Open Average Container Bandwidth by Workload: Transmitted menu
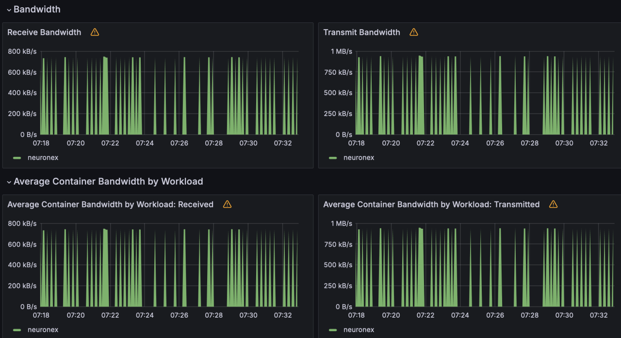This screenshot has height=338, width=621. [431, 204]
